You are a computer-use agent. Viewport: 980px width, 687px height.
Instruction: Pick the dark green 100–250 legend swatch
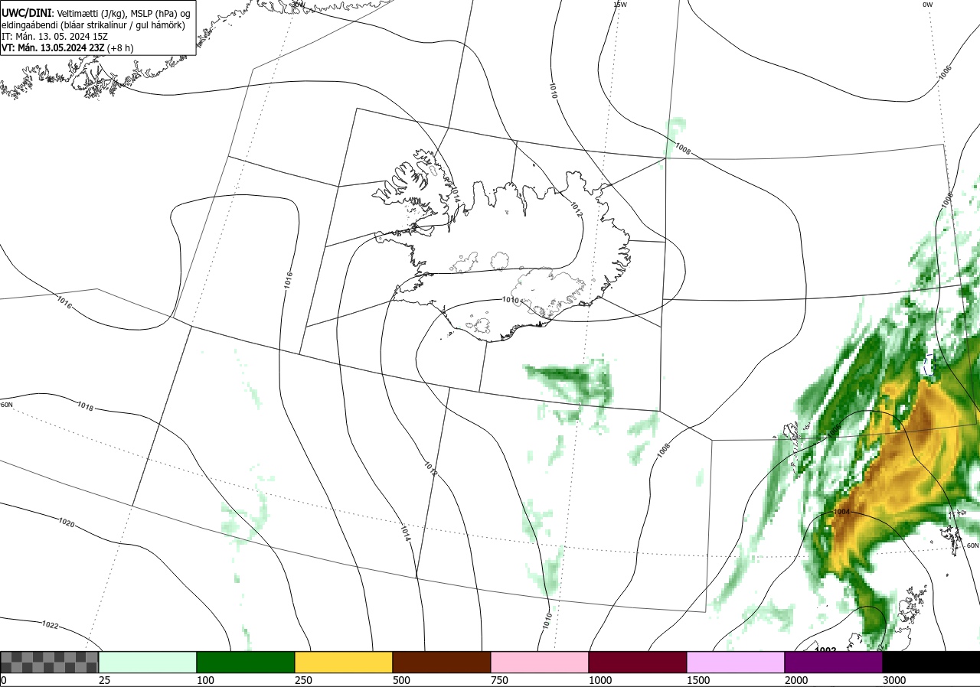[x=246, y=662]
